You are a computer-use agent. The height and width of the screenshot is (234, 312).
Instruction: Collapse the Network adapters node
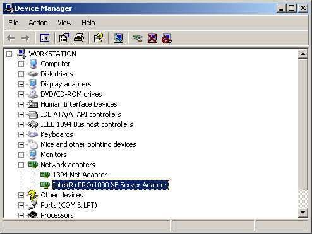[21, 165]
